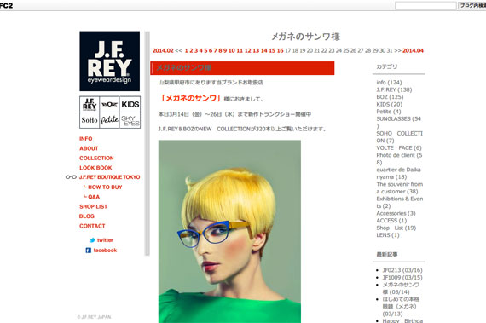Open category quartier de Daikanyama (18)

[398, 173]
